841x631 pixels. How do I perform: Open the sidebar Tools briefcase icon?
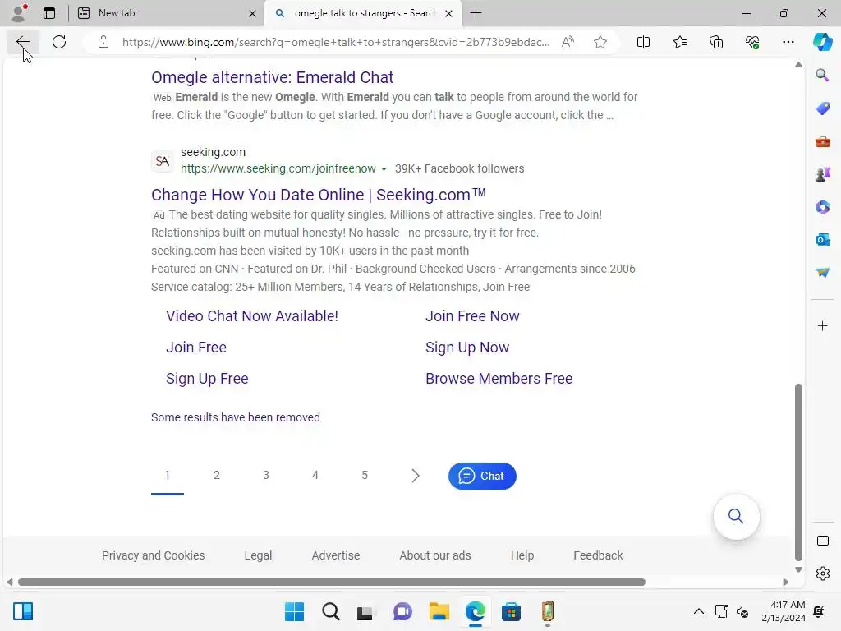[822, 141]
